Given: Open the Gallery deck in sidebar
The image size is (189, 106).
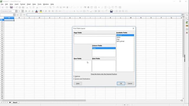Looking at the screenshot, I should tap(187, 26).
